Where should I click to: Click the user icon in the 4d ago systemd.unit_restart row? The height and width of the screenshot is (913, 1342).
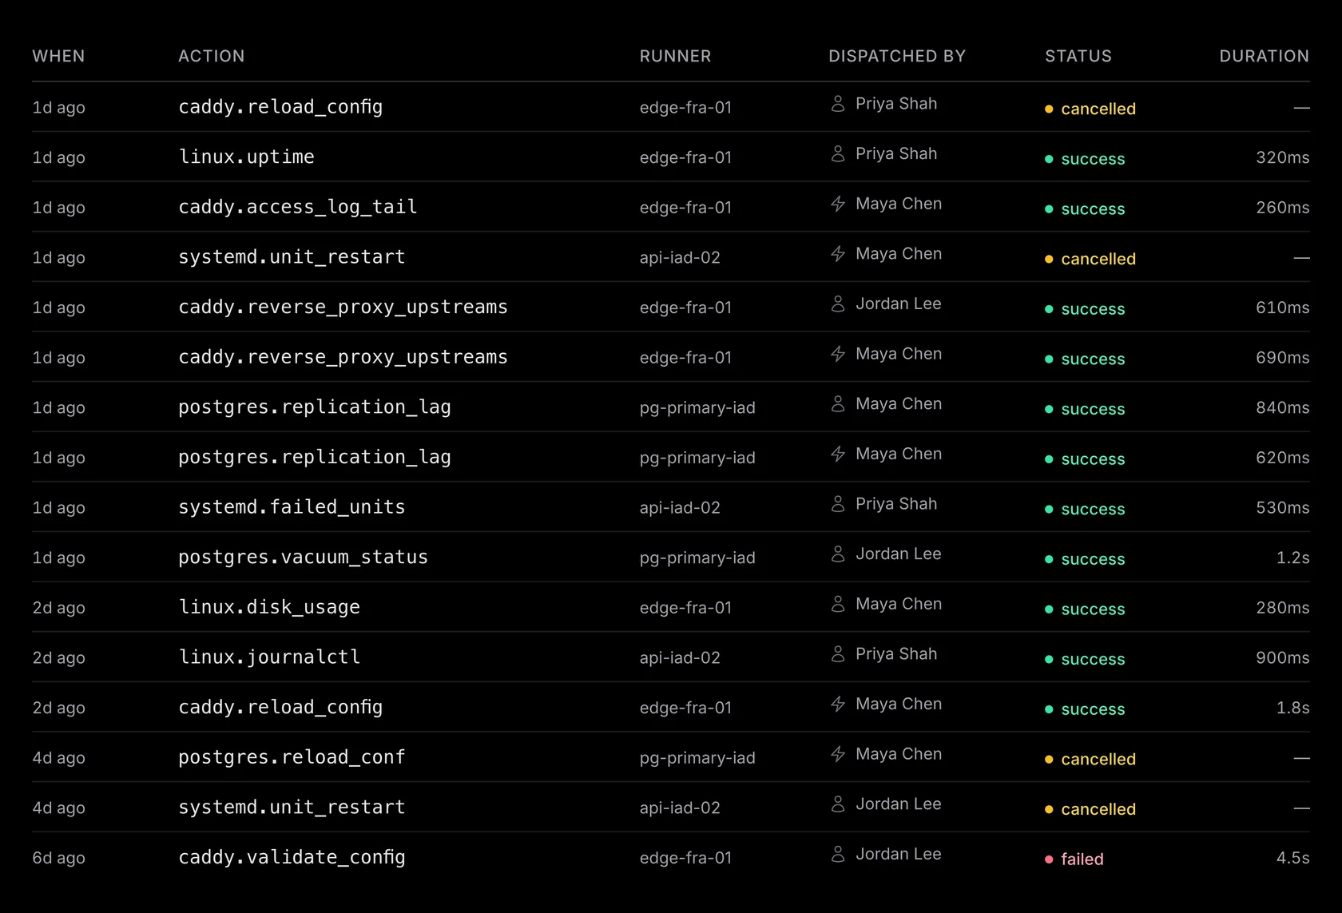(x=838, y=804)
